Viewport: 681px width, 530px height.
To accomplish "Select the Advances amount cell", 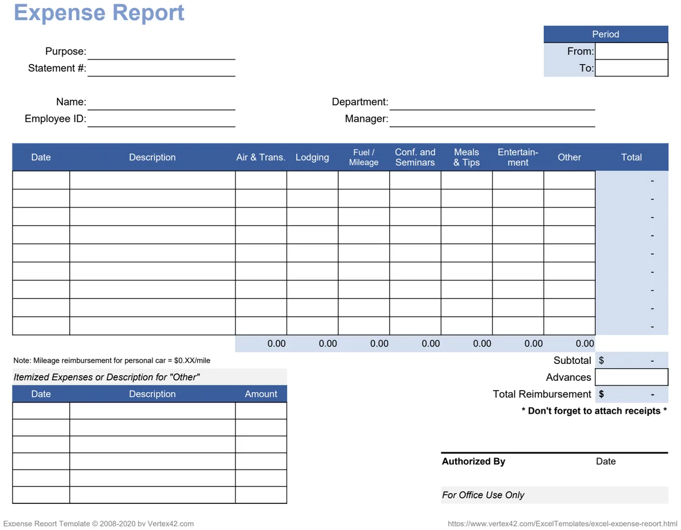I will [632, 377].
